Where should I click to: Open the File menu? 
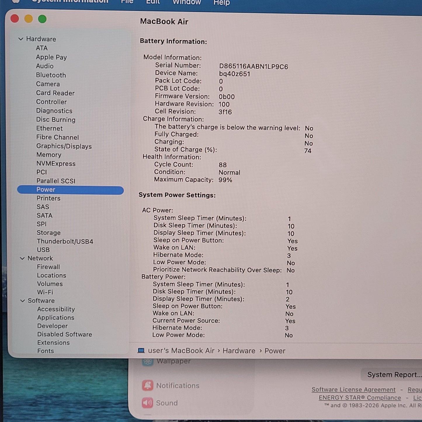[127, 2]
